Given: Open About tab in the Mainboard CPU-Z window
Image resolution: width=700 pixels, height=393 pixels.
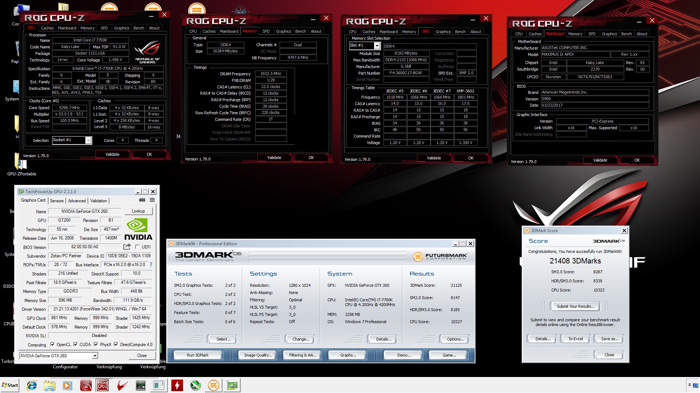Looking at the screenshot, I should click(642, 34).
